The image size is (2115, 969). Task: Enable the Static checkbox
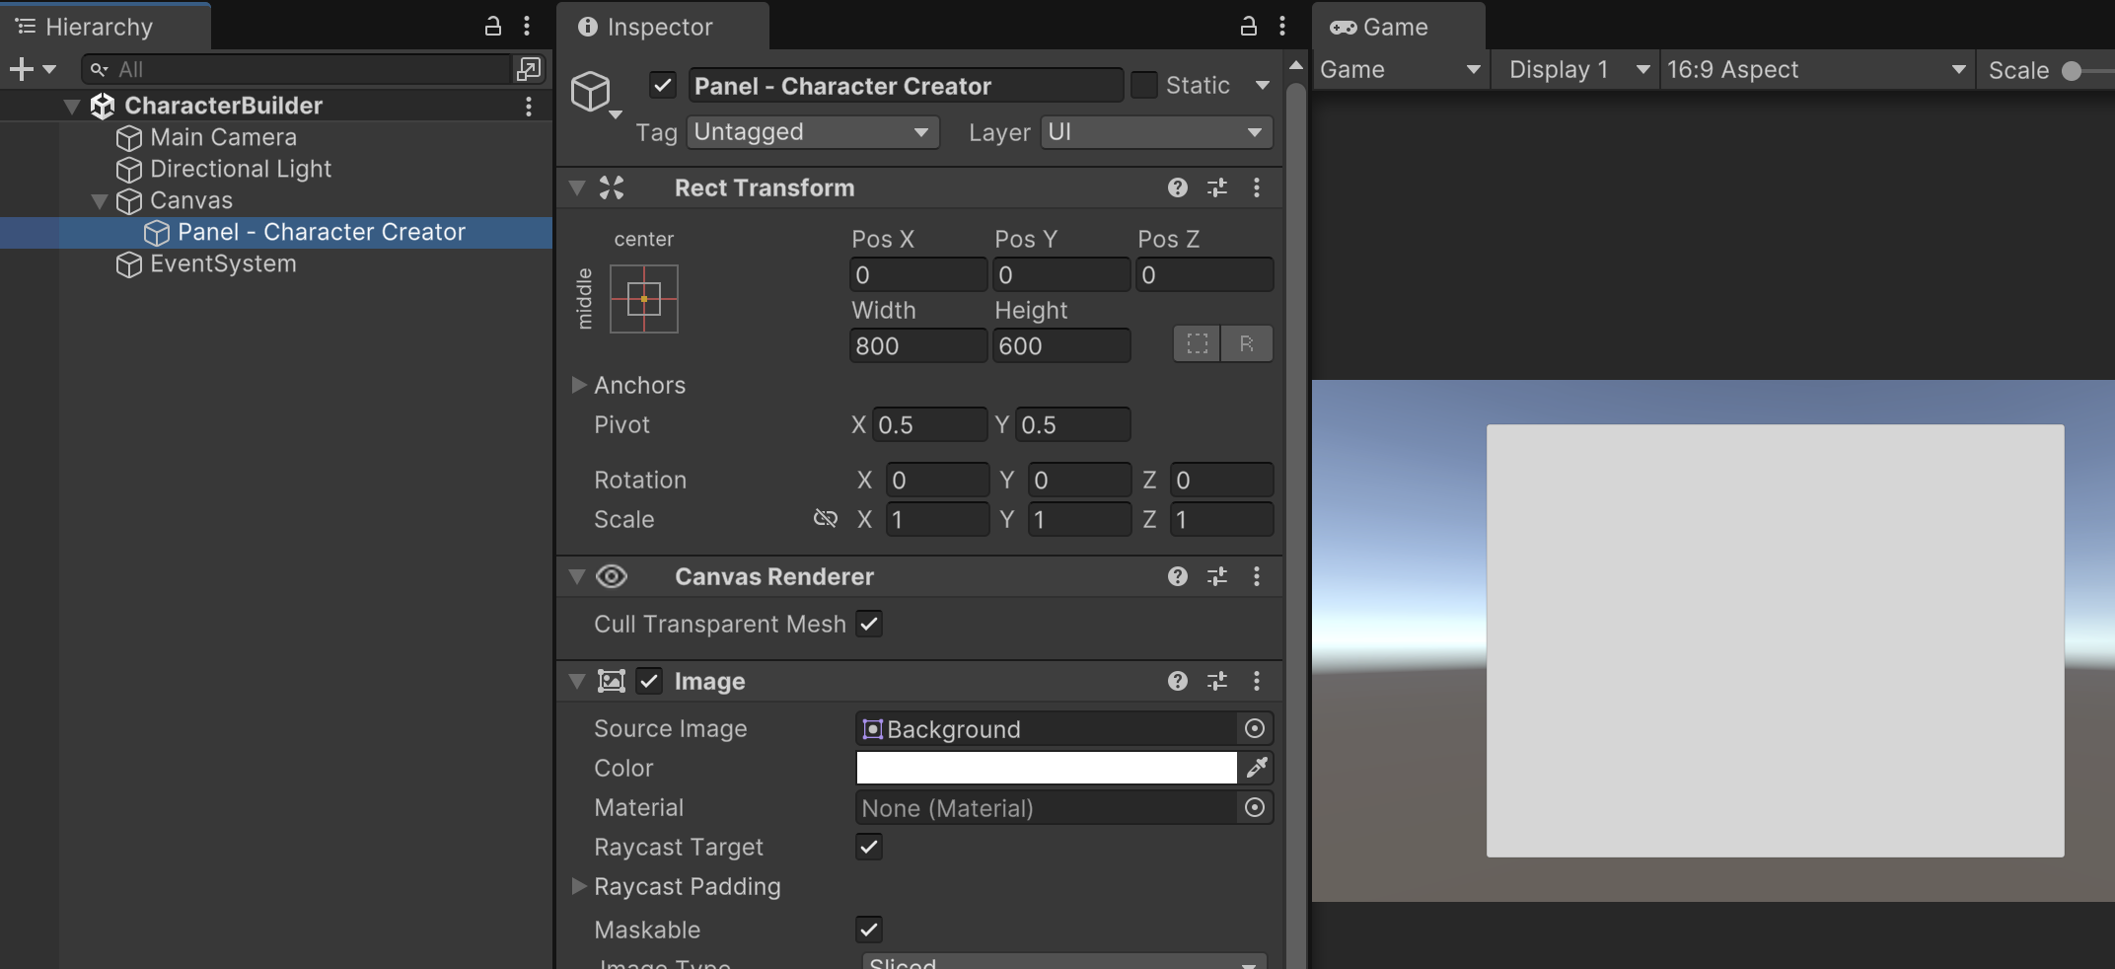click(x=1143, y=85)
